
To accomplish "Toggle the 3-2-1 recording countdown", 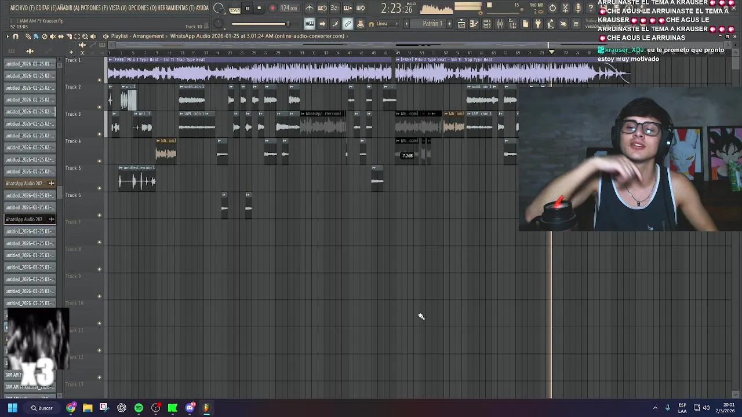I will pos(335,8).
